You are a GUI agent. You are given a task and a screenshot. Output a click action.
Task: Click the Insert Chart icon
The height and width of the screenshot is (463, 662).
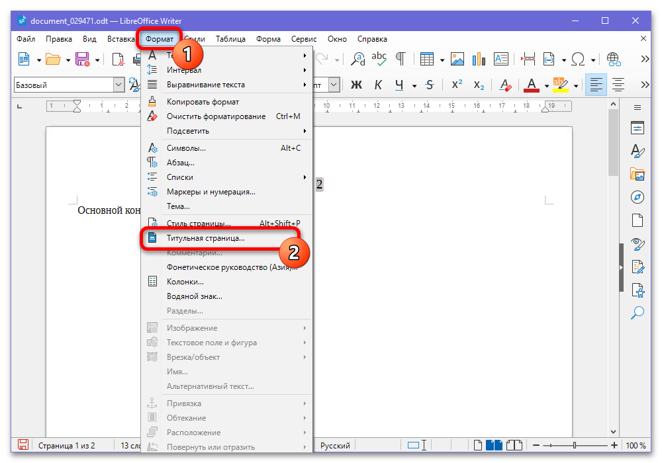[x=479, y=60]
